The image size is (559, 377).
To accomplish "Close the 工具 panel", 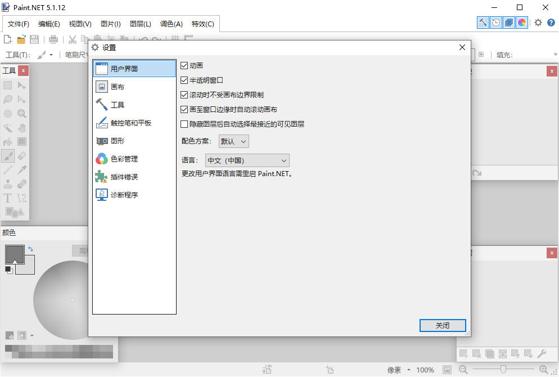I will (22, 70).
